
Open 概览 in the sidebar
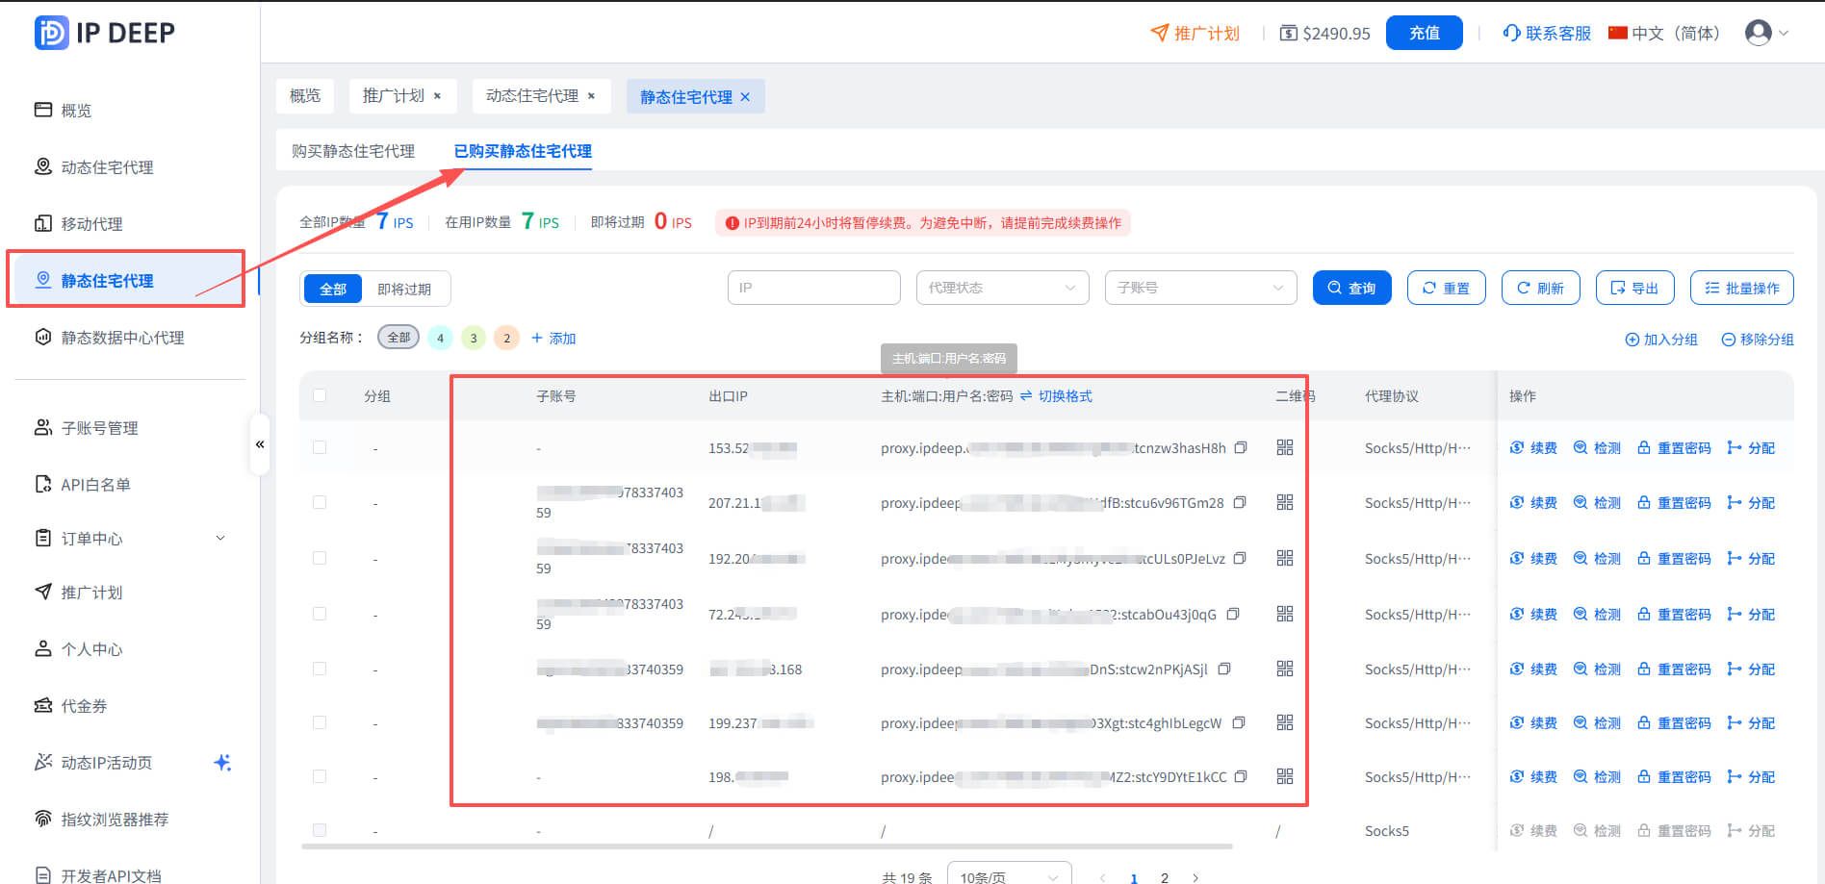pyautogui.click(x=130, y=110)
